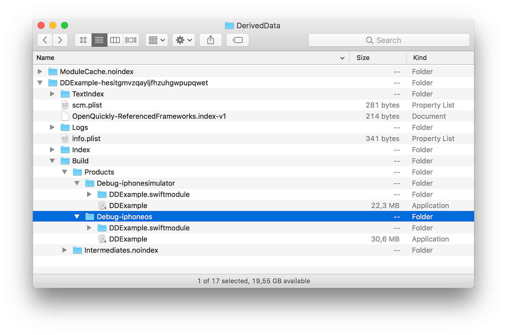Switch to column view

pyautogui.click(x=115, y=40)
